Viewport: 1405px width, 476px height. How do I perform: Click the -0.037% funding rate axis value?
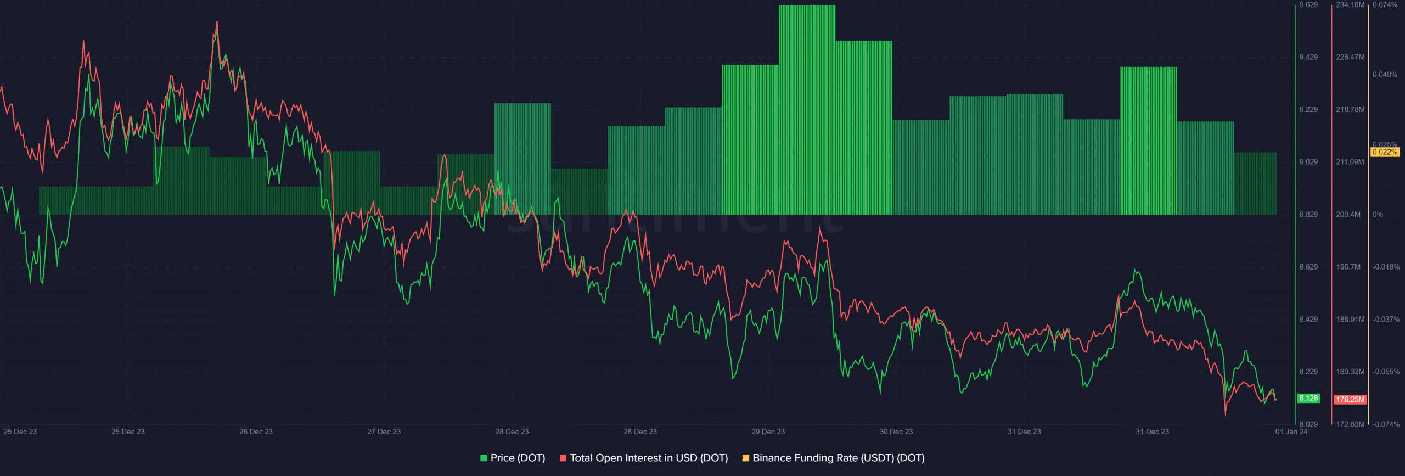(x=1386, y=319)
